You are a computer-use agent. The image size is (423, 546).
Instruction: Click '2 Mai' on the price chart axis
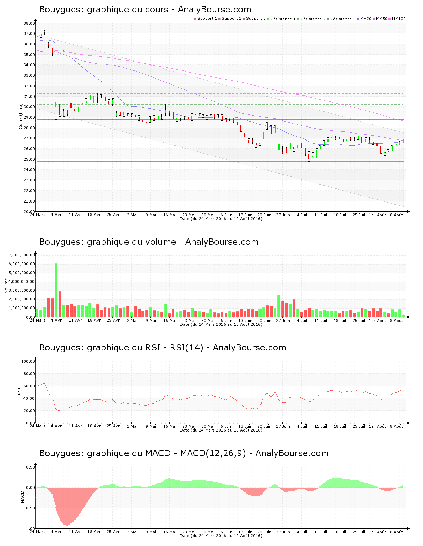(132, 215)
